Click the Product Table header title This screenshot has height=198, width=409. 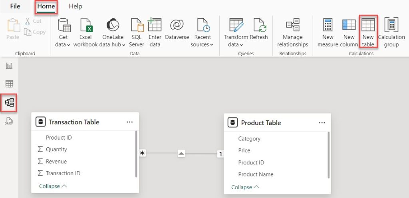click(x=261, y=123)
